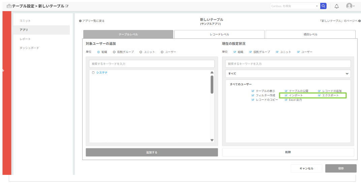Switch to テーブルレベル tab
361x183 pixels.
point(128,34)
